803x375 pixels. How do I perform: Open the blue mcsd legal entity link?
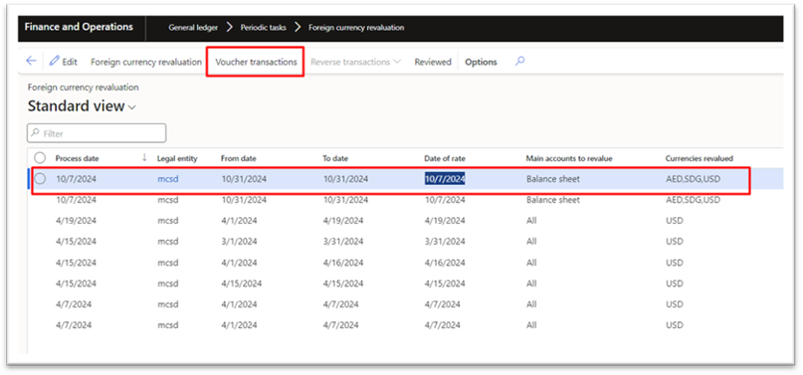pyautogui.click(x=167, y=179)
